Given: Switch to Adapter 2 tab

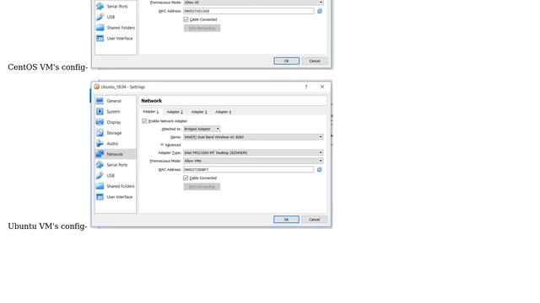Looking at the screenshot, I should (x=175, y=112).
